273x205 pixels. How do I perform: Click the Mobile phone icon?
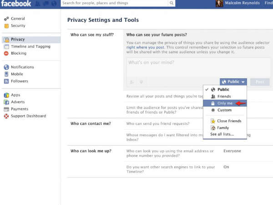pyautogui.click(x=6, y=74)
